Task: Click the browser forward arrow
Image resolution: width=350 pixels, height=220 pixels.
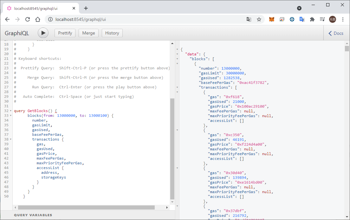Action: pos(17,19)
